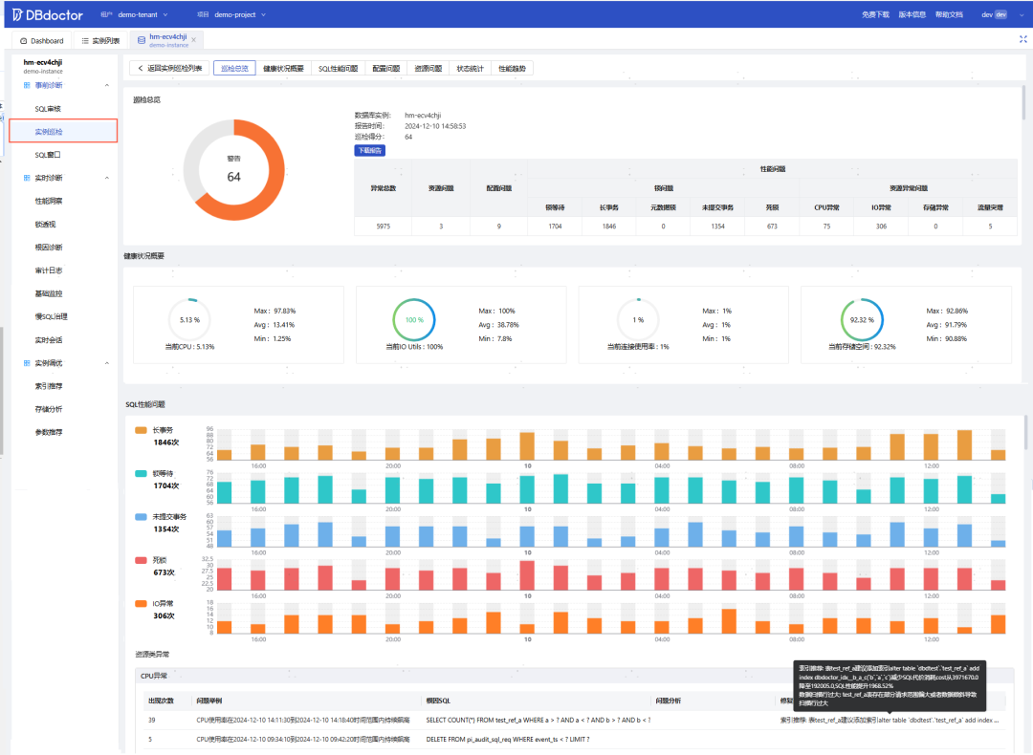Open the dev user menu

1002,14
